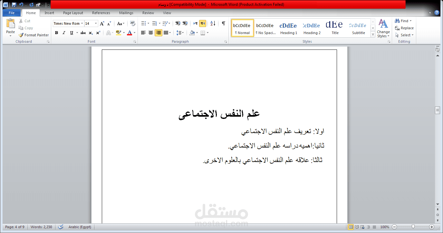This screenshot has width=443, height=233.
Task: Decrease the paragraph indent
Action: coord(178,23)
